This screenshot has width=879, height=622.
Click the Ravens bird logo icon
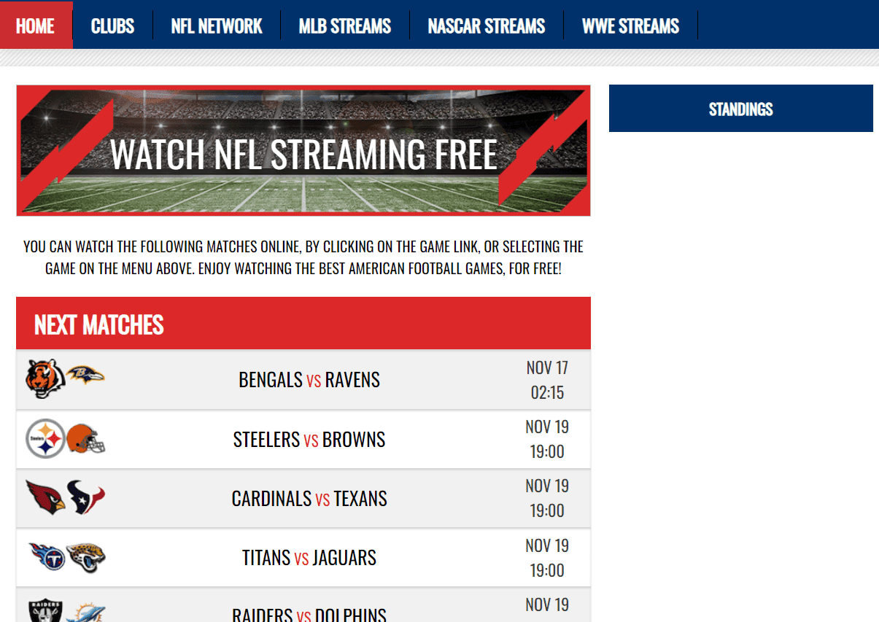pos(85,375)
